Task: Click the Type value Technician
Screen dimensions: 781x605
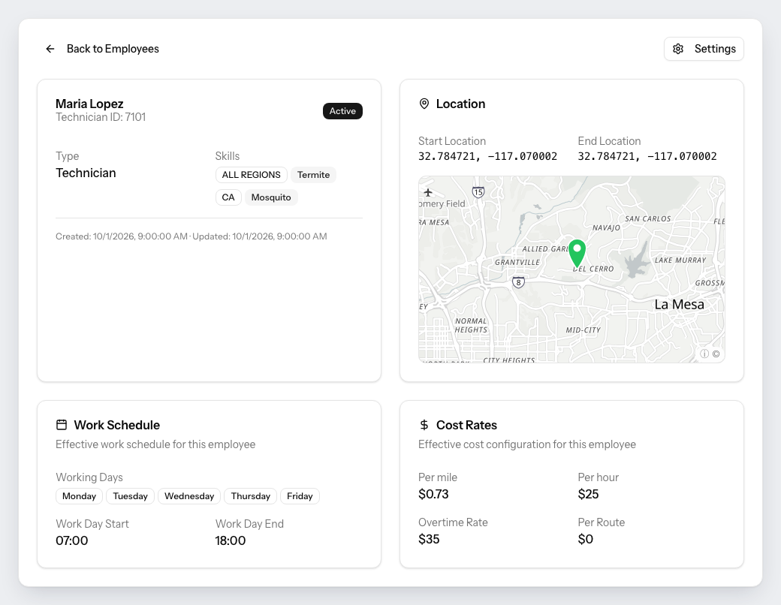Action: [86, 173]
